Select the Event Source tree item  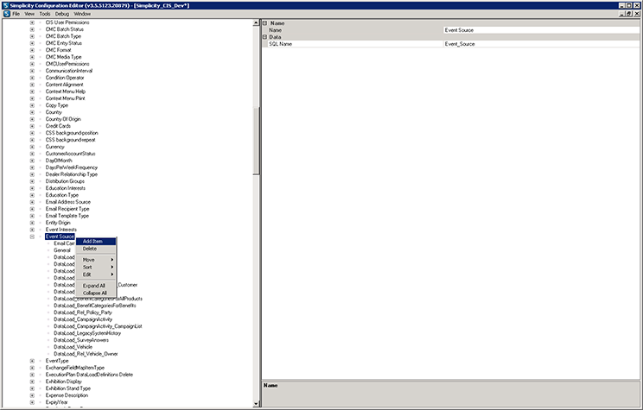(60, 237)
